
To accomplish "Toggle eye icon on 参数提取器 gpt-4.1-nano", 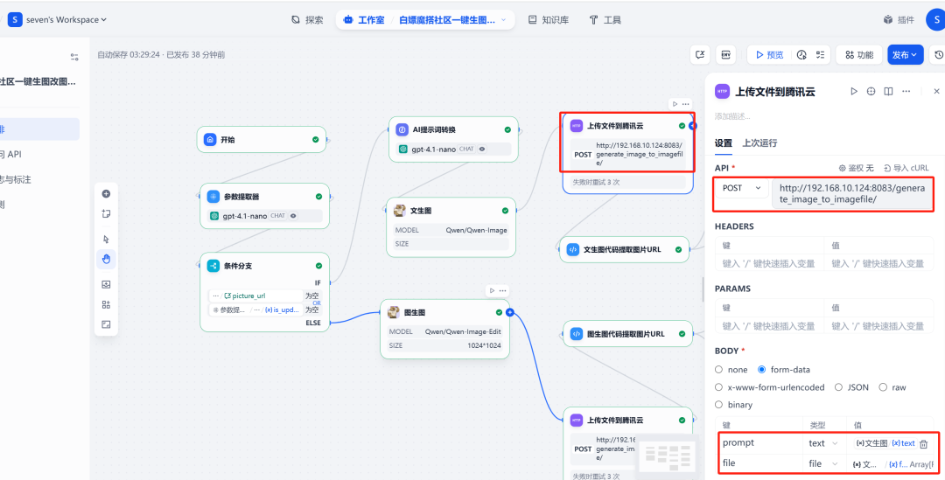I will pyautogui.click(x=293, y=216).
